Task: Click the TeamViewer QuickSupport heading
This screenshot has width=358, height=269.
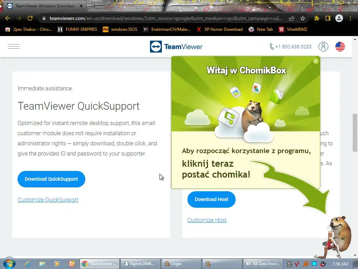Action: click(79, 106)
